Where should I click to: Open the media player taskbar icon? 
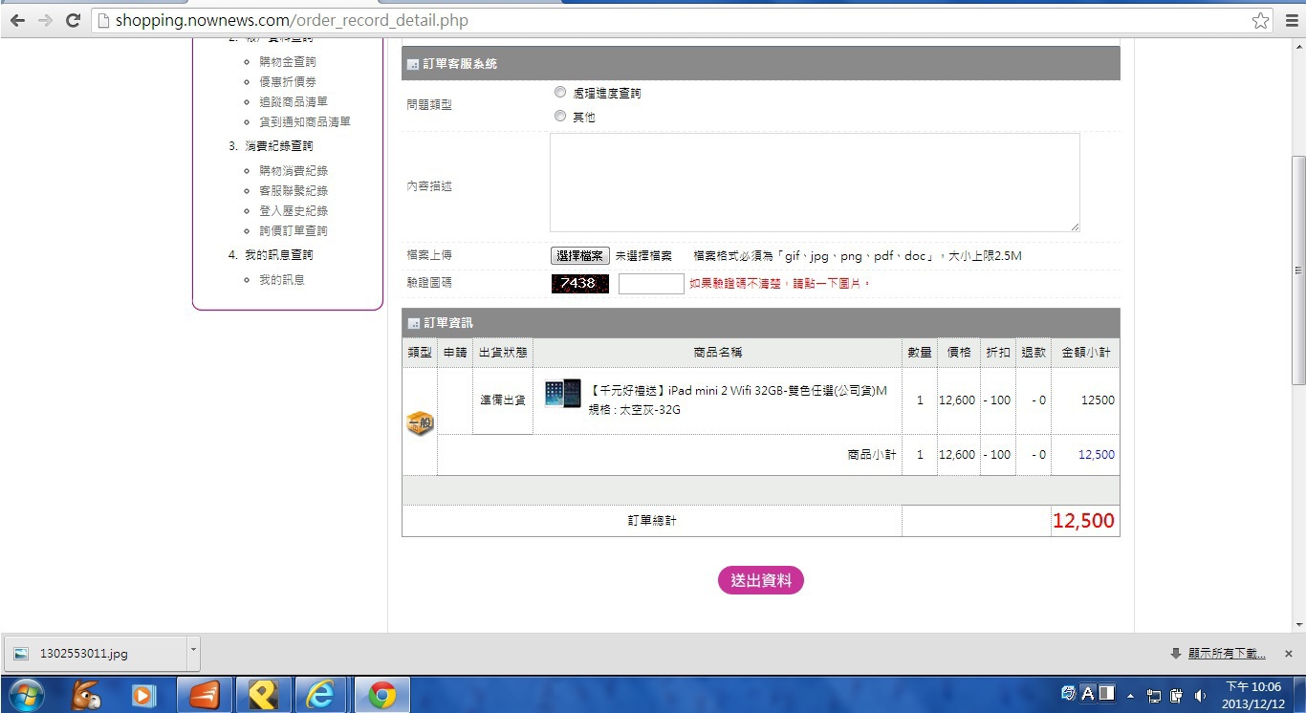(144, 696)
